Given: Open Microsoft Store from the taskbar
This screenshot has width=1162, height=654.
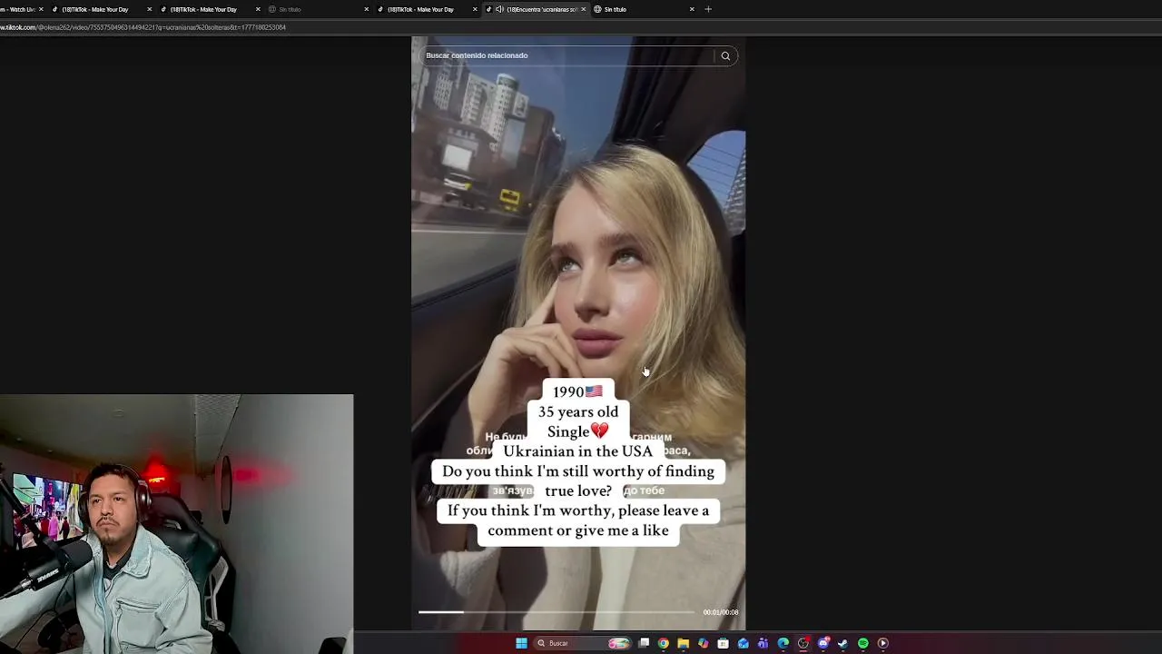Looking at the screenshot, I should coord(724,643).
